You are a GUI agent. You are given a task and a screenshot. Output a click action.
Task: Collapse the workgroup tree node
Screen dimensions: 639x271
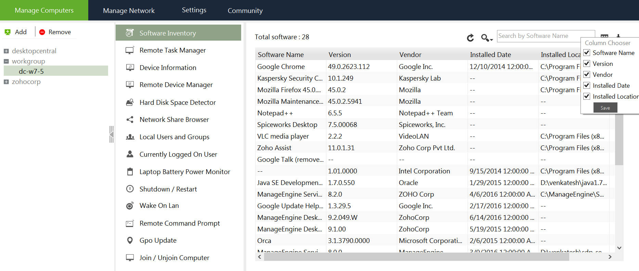[x=6, y=61]
